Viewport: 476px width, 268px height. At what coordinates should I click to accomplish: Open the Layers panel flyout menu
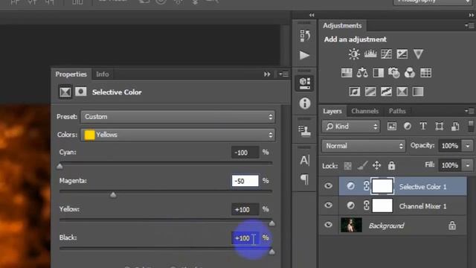(469, 111)
